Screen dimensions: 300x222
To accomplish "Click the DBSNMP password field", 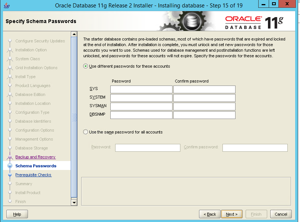I will click(141, 115).
